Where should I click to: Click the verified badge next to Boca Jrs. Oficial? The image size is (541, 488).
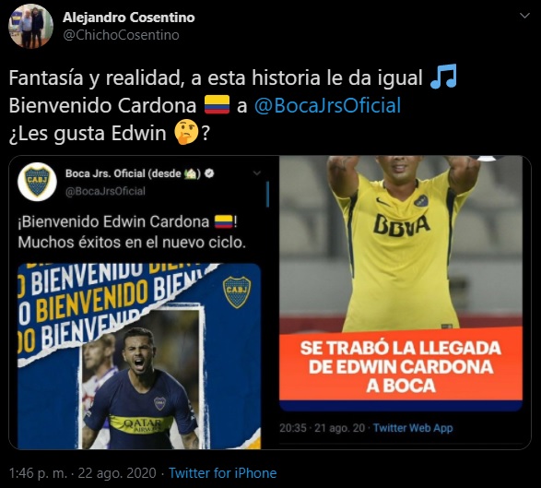209,173
